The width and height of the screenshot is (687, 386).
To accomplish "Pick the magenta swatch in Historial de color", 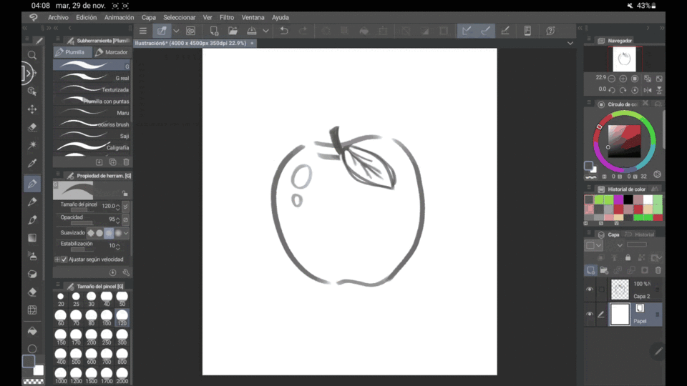I will [x=618, y=199].
